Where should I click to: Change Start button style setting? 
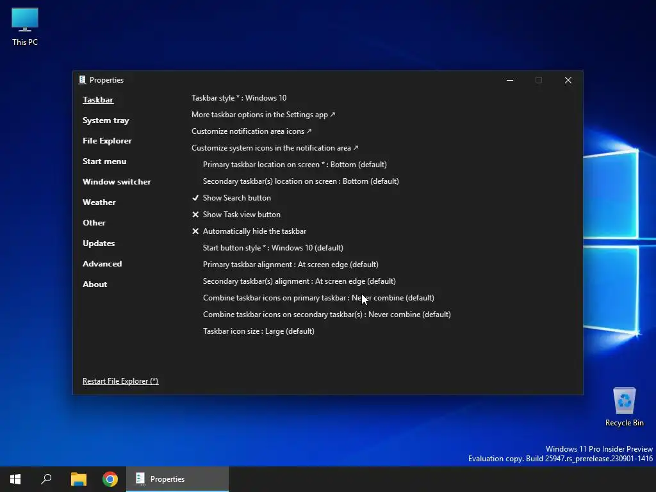click(x=273, y=248)
